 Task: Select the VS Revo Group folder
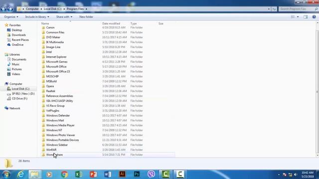click(x=55, y=106)
